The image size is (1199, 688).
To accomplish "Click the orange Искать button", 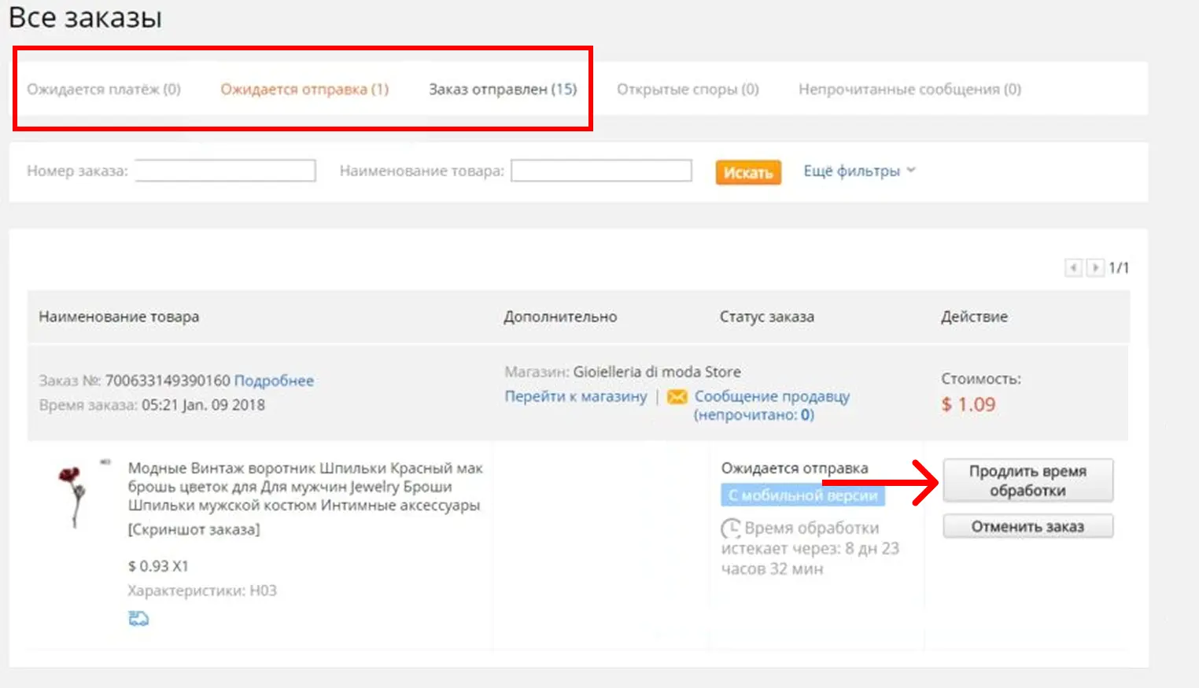I will 748,172.
